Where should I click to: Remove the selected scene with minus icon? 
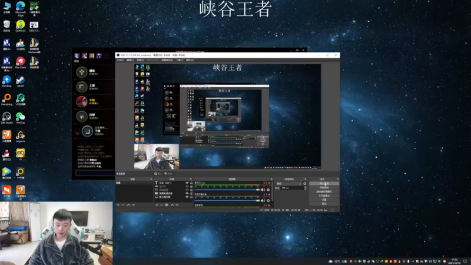click(123, 205)
